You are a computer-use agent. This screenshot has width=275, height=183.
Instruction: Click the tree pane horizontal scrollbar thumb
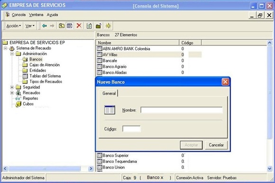pyautogui.click(x=45, y=169)
